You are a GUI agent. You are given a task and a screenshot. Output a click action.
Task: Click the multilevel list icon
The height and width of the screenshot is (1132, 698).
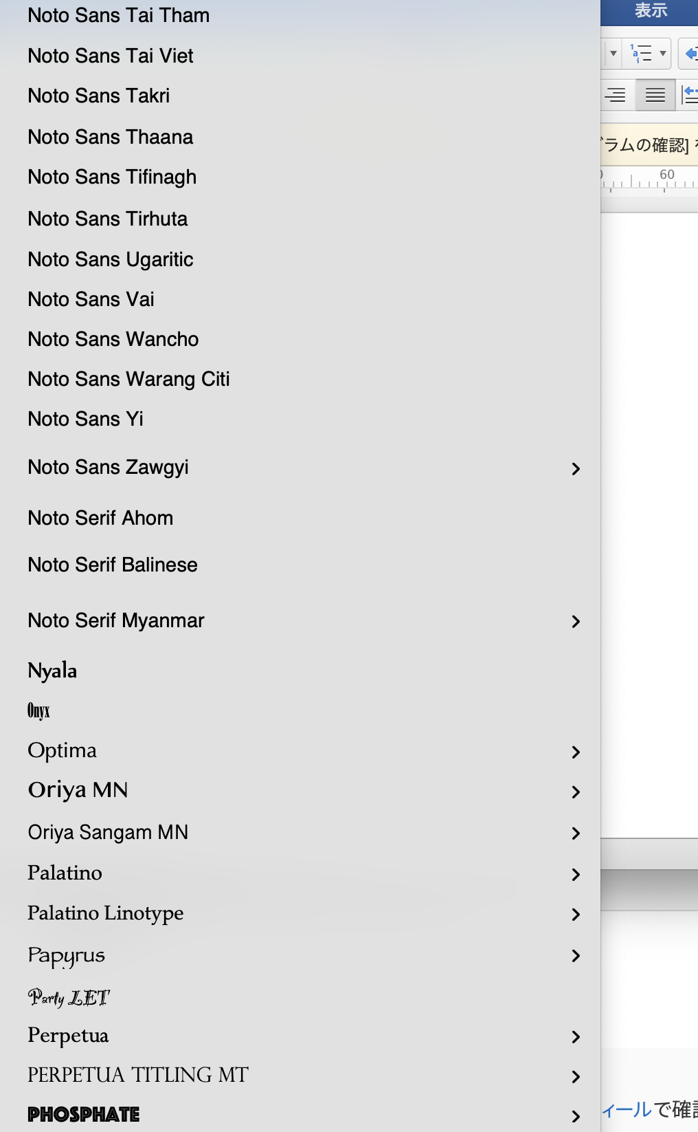pos(640,54)
